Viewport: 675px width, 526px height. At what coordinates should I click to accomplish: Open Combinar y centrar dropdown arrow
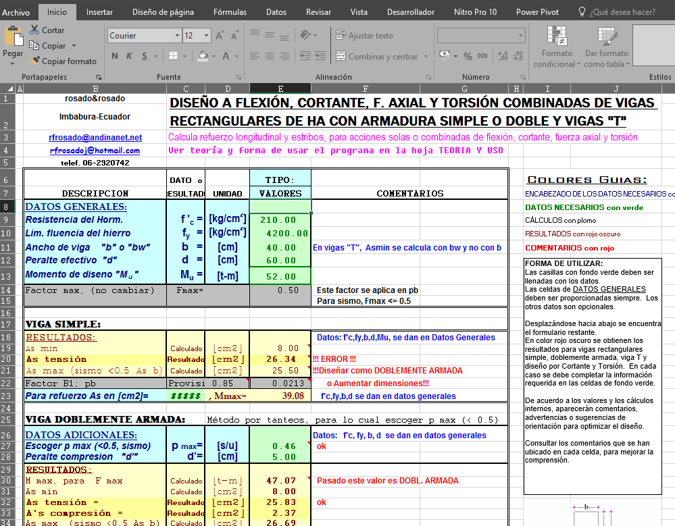click(426, 56)
